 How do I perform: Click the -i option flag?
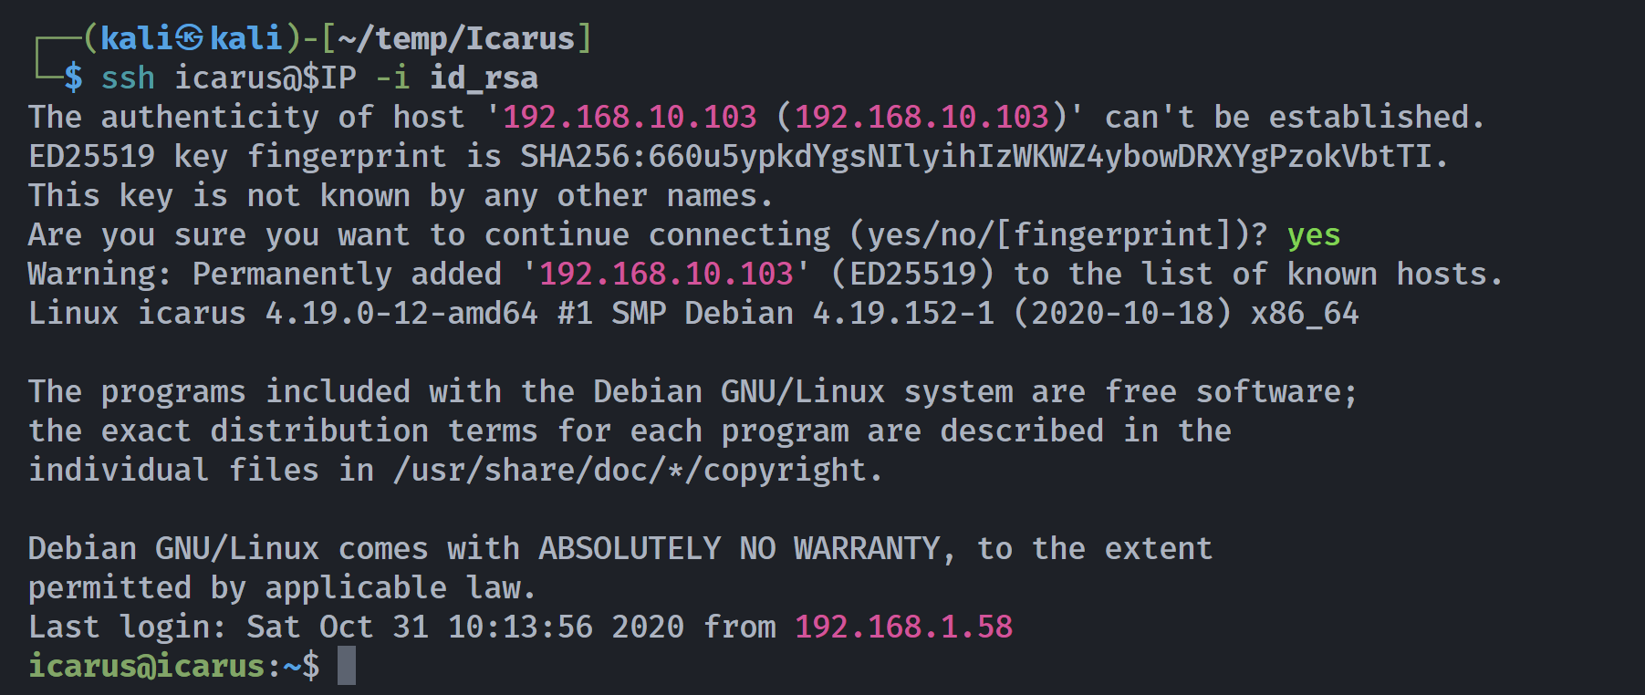coord(392,78)
